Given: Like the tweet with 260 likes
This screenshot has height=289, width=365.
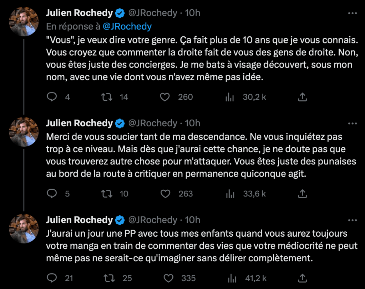Looking at the screenshot, I should click(164, 97).
